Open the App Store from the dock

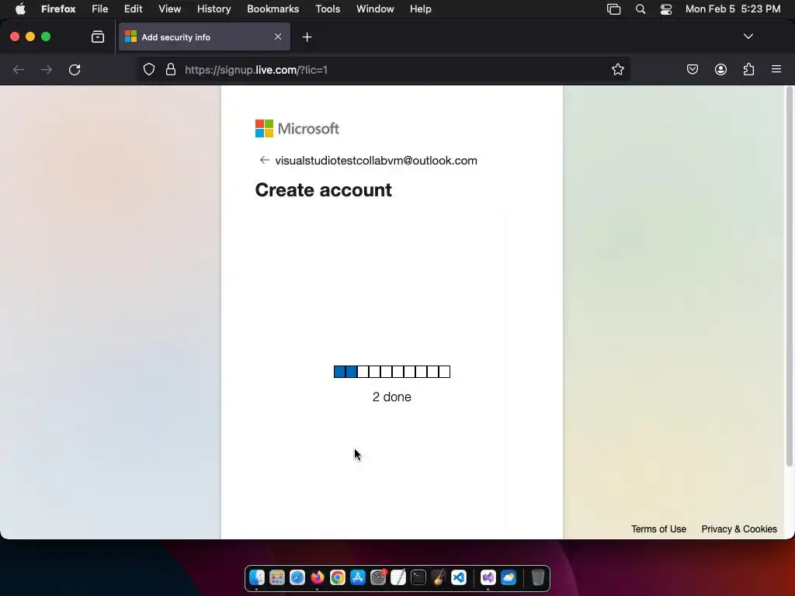pyautogui.click(x=358, y=577)
